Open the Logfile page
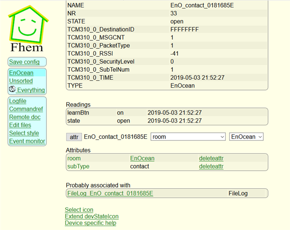Image resolution: width=290 pixels, height=230 pixels. click(18, 101)
